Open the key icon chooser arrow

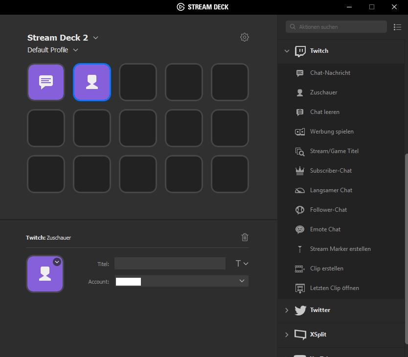[x=57, y=262]
